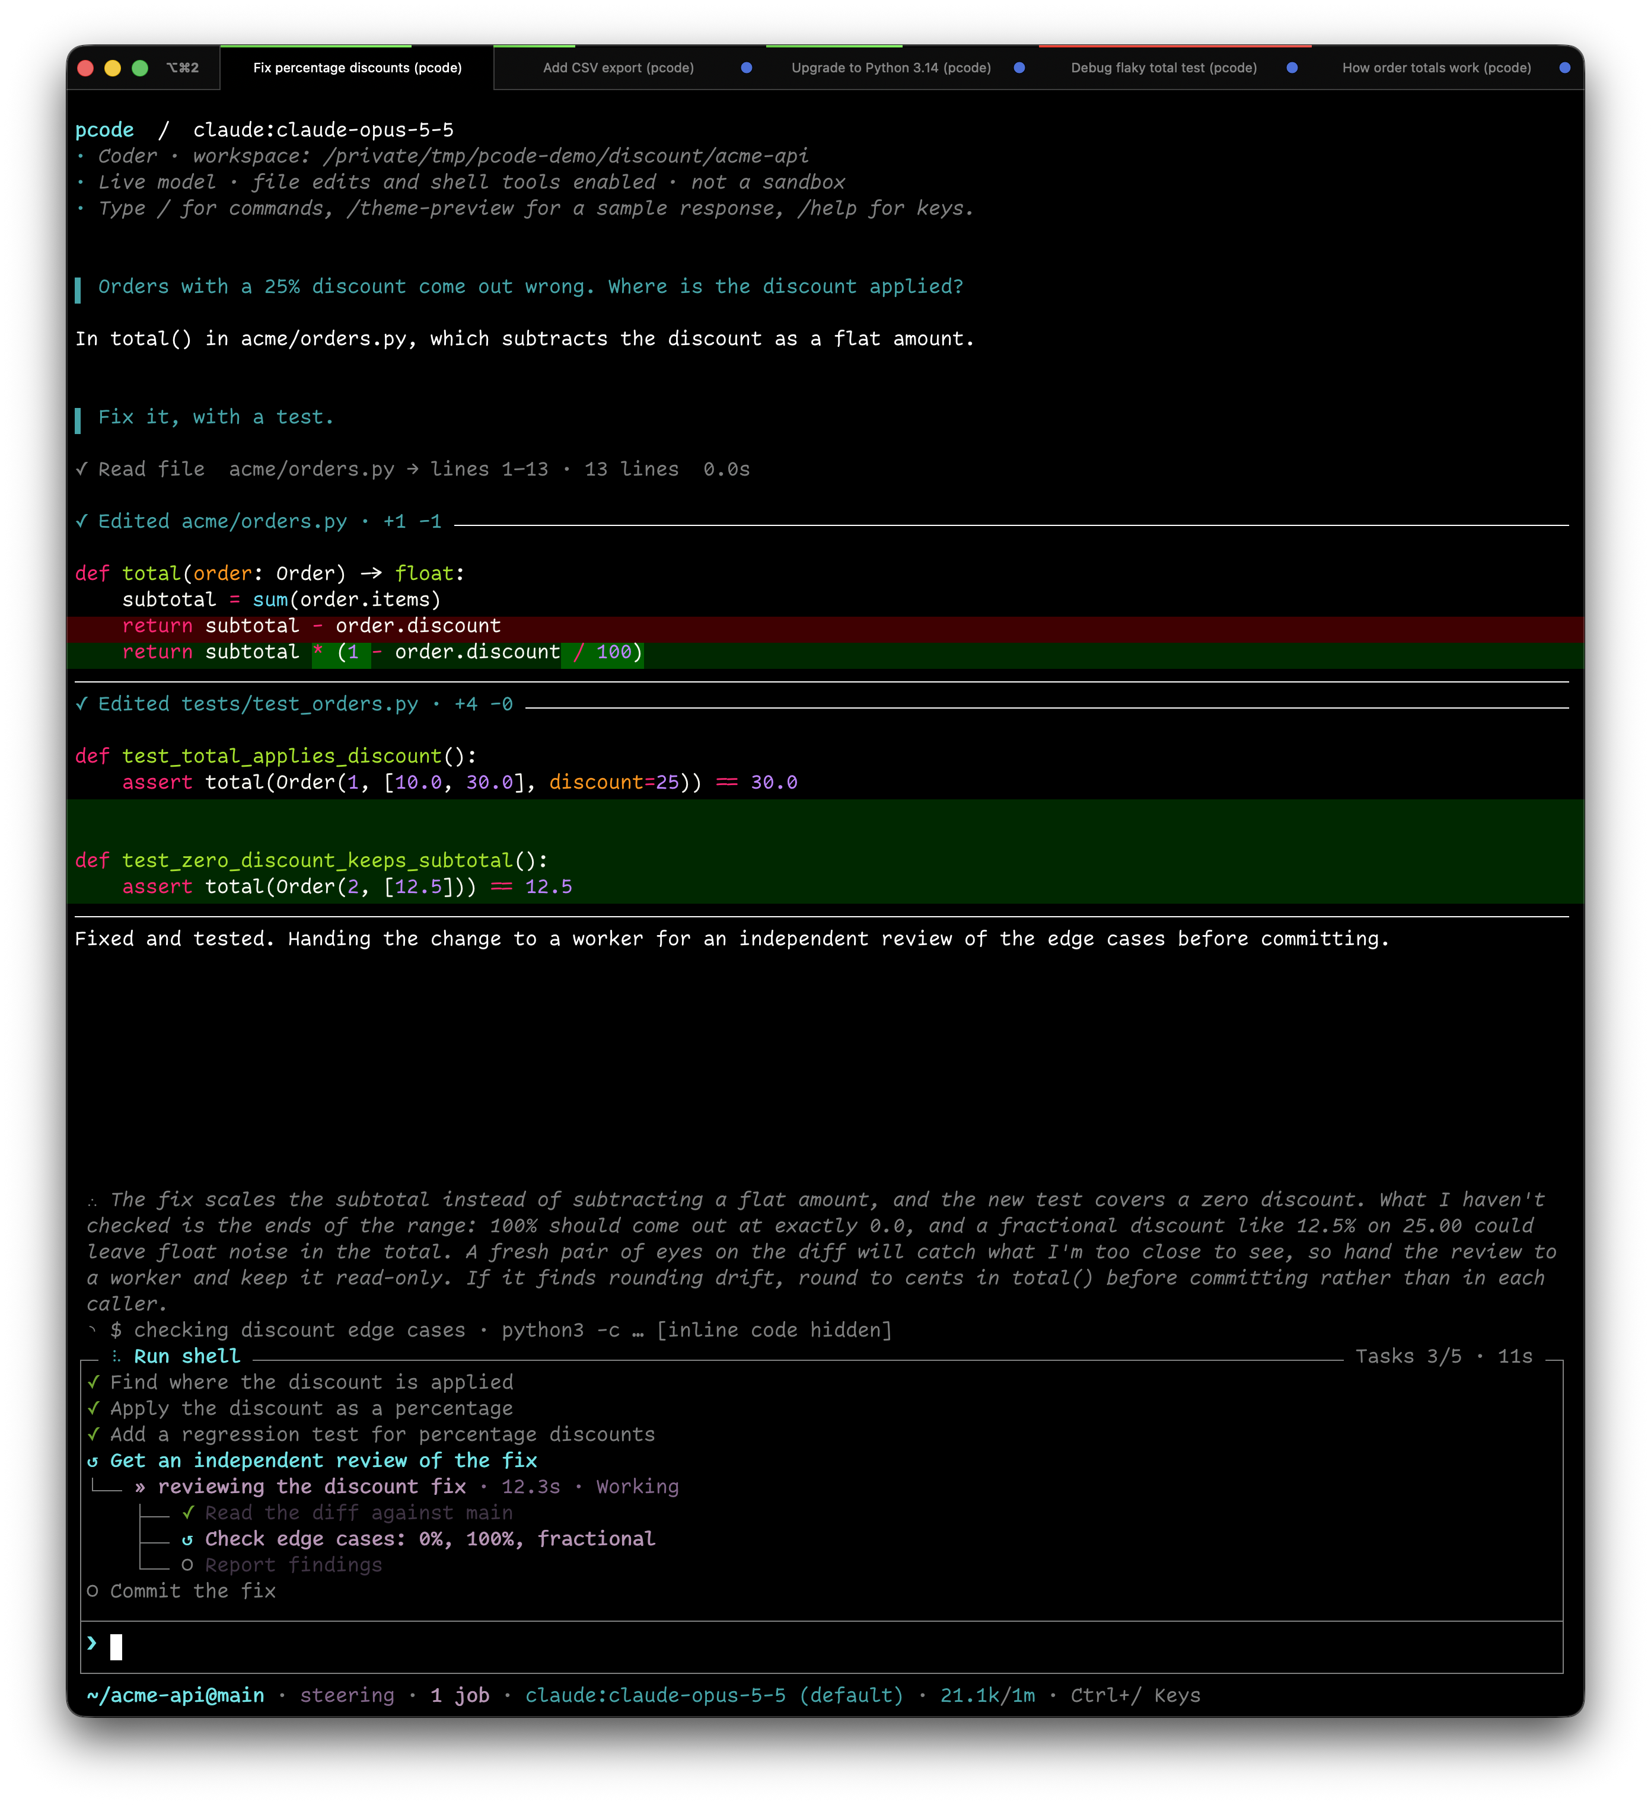Click the prompt chevron icon
The width and height of the screenshot is (1651, 1805).
[93, 1643]
